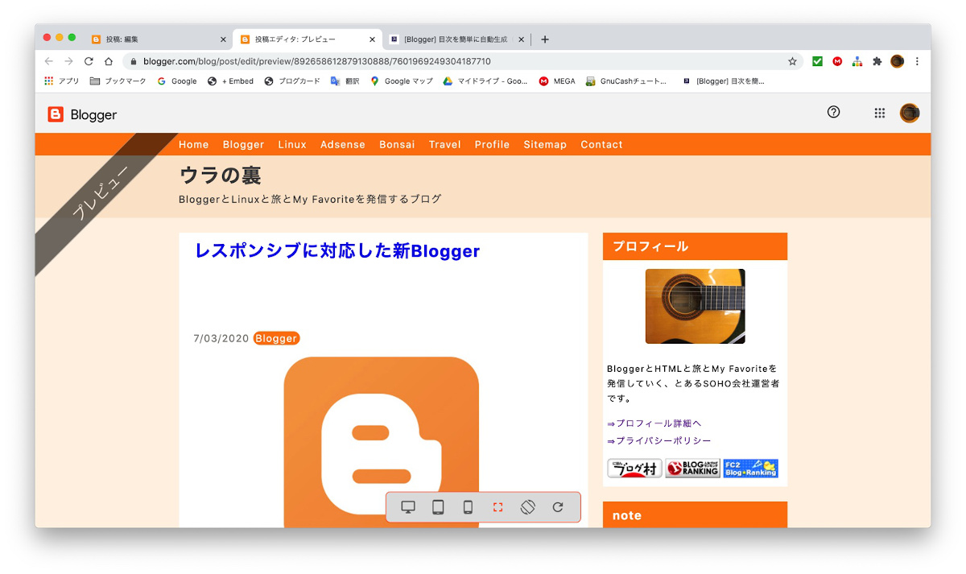Open the Google apps grid
Screen dimensions: 966x574
tap(880, 113)
